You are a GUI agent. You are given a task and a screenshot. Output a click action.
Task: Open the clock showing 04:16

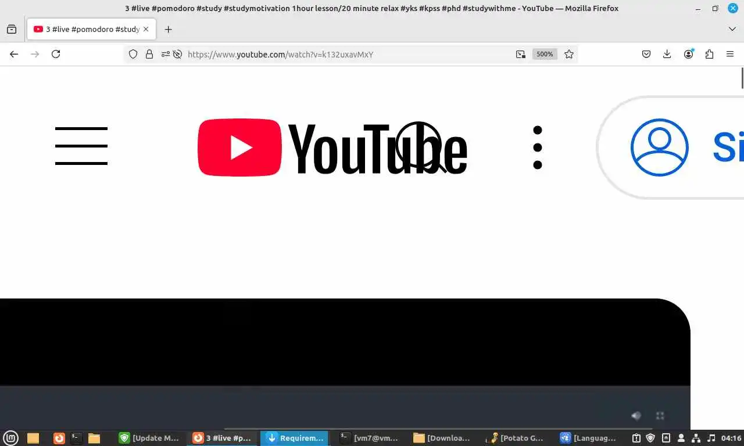tap(731, 438)
